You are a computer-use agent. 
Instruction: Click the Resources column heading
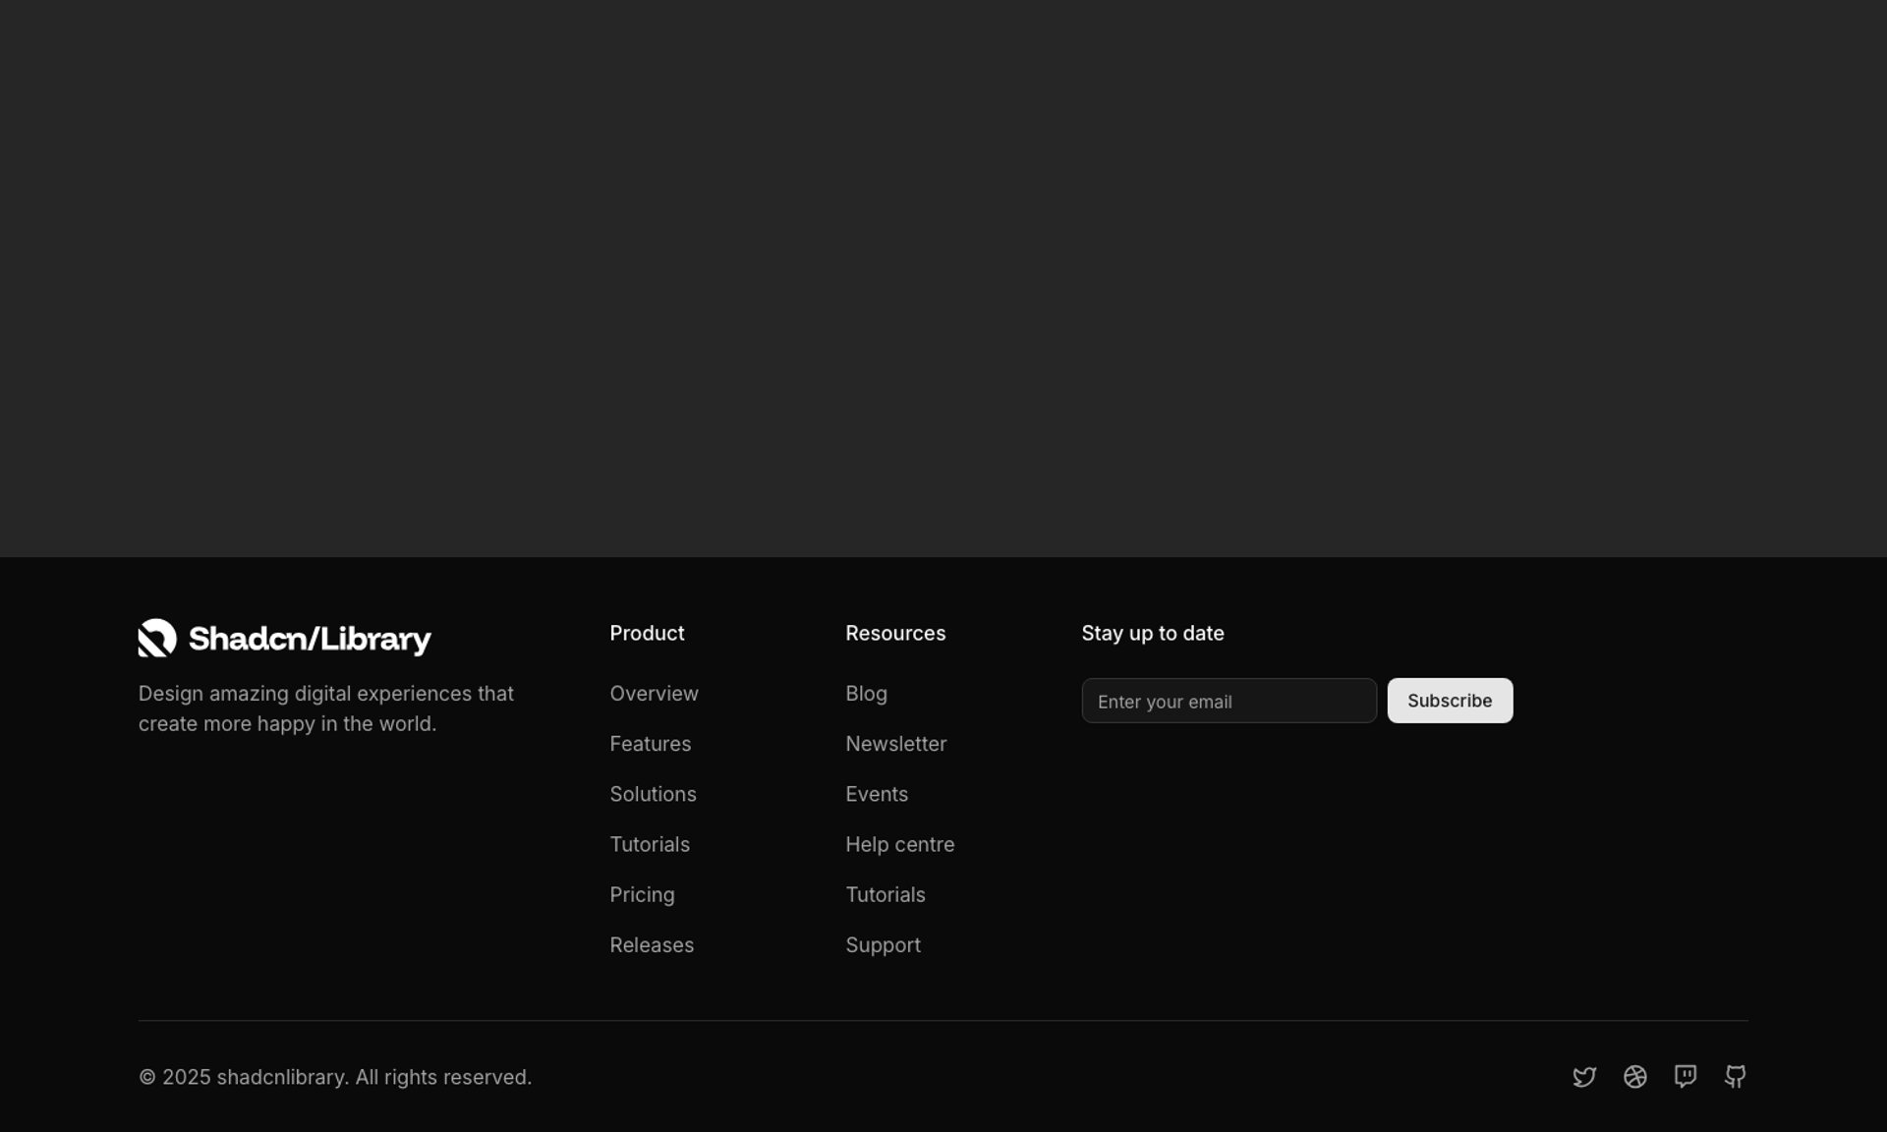pyautogui.click(x=896, y=633)
